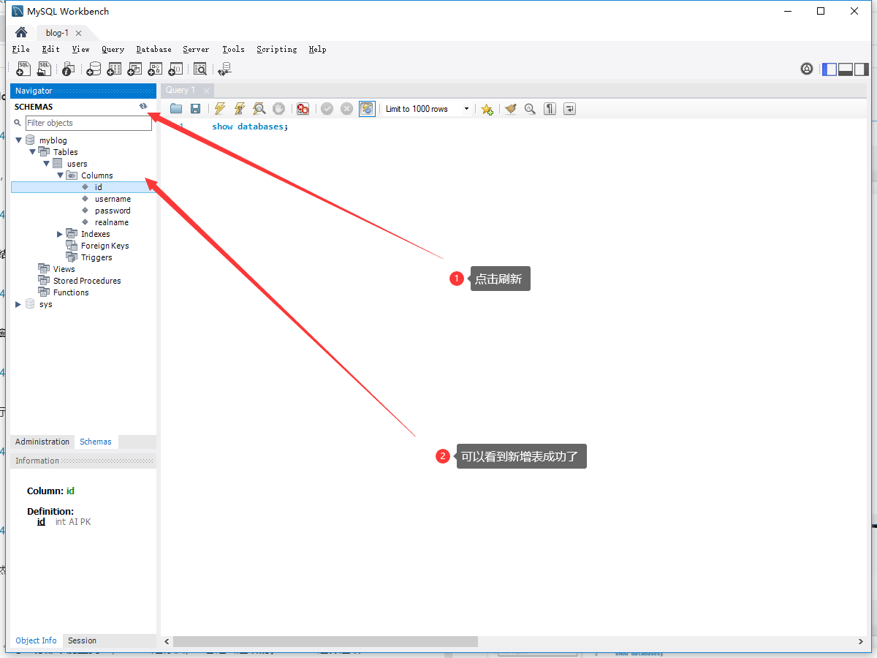Screen dimensions: 877x658
Task: Open find panel magnifier icon
Action: click(x=530, y=109)
